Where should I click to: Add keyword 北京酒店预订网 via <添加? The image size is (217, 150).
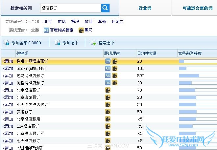(8, 134)
